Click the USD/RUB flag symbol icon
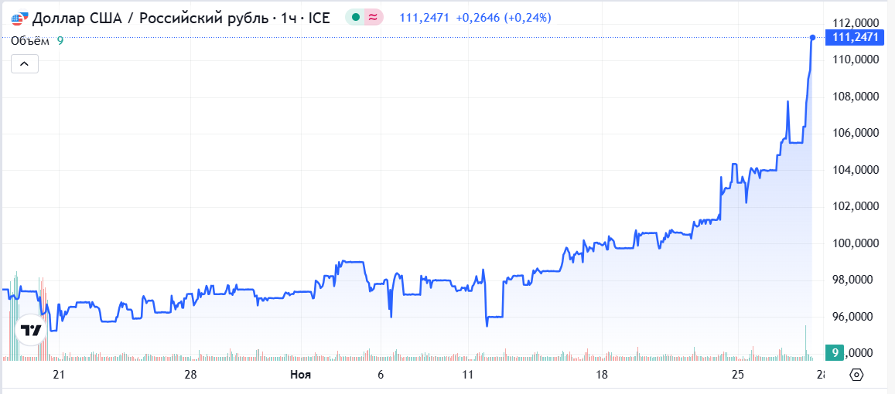 [x=19, y=17]
